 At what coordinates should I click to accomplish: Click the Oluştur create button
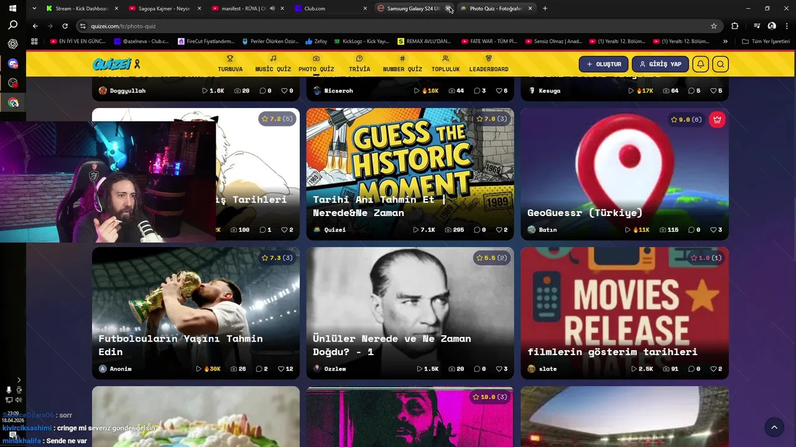[x=603, y=64]
